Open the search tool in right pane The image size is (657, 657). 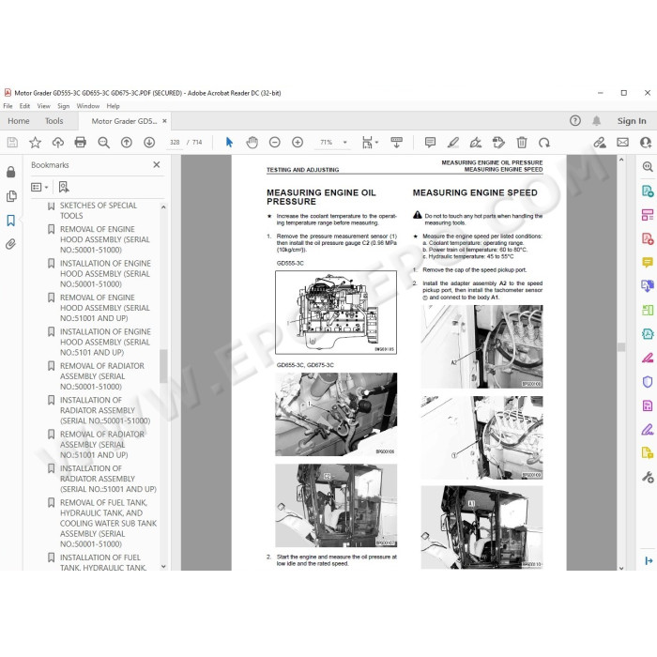tap(648, 167)
